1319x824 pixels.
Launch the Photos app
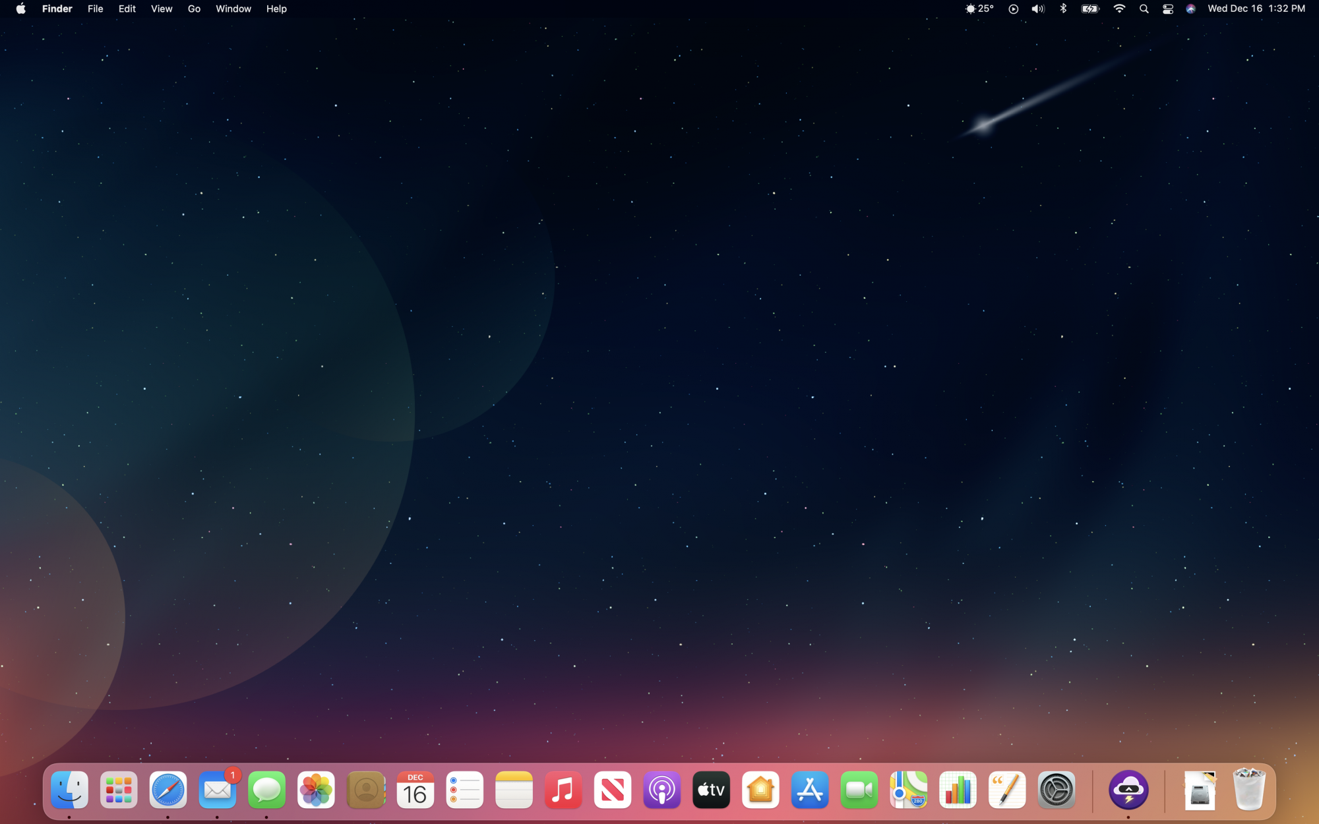tap(316, 790)
